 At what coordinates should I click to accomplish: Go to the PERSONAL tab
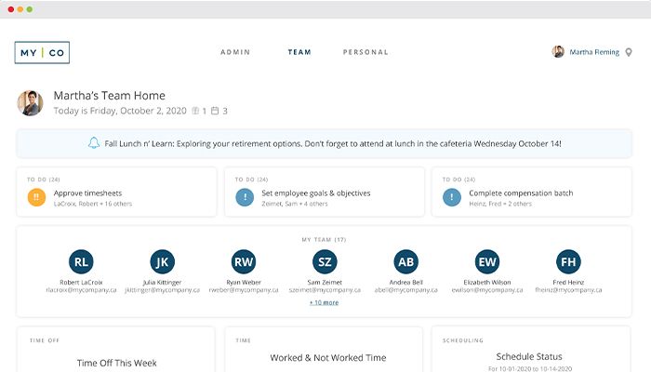coord(365,52)
